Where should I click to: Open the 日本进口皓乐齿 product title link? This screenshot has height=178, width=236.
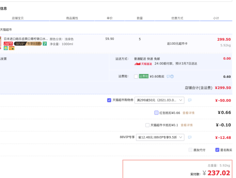[x=26, y=39]
